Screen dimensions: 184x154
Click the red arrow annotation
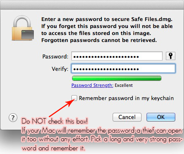(62, 108)
